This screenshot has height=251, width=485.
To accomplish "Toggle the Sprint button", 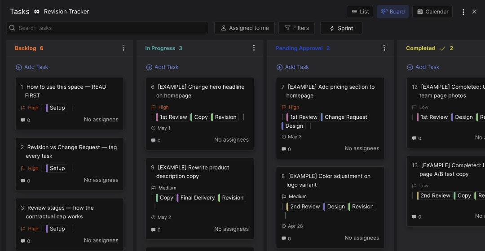I will pos(341,28).
